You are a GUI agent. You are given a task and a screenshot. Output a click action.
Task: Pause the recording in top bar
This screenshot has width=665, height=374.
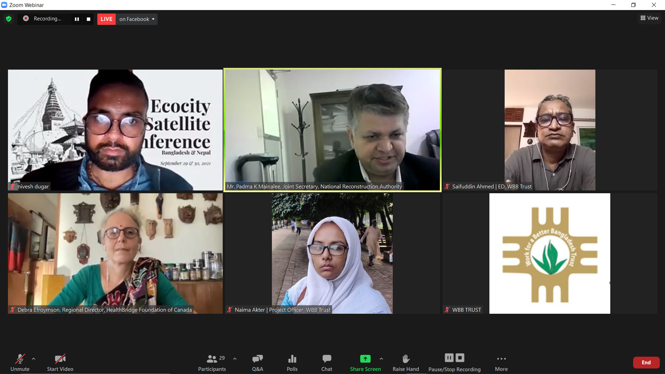click(77, 19)
